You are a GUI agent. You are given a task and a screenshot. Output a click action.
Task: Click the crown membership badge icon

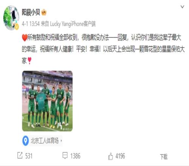click(x=44, y=12)
